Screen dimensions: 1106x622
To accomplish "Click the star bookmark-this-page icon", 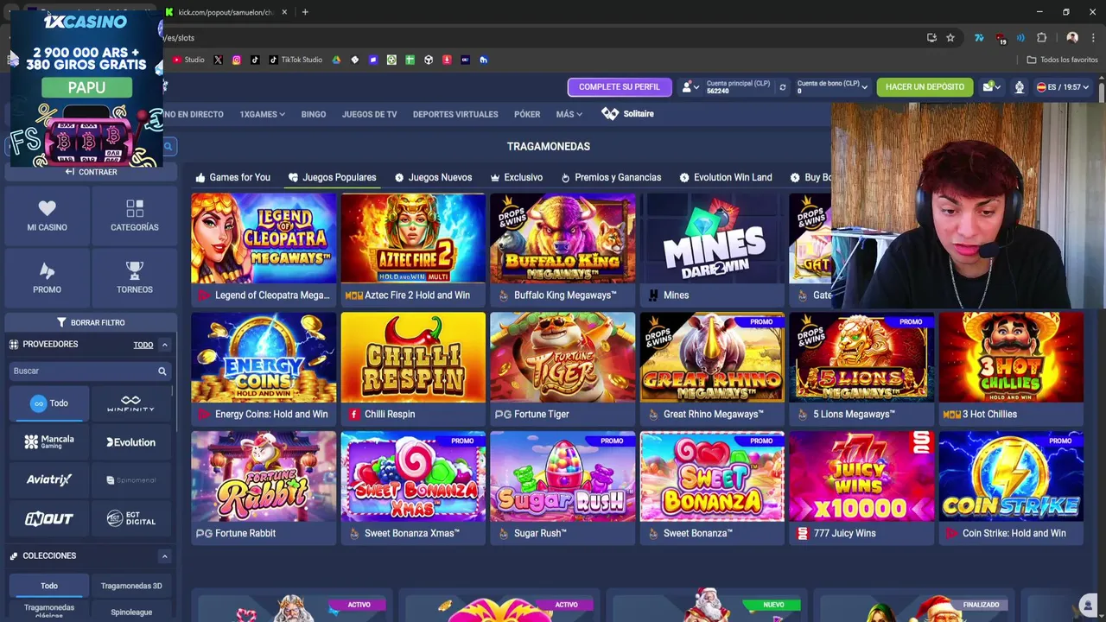I will point(950,38).
